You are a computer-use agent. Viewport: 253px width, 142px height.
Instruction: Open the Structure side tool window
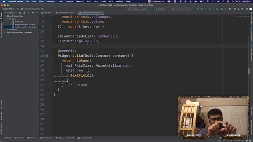(1, 104)
